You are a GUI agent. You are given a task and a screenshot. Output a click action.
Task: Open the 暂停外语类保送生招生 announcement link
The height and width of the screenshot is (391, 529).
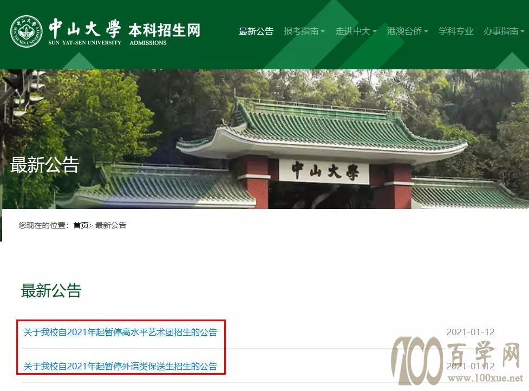(120, 366)
